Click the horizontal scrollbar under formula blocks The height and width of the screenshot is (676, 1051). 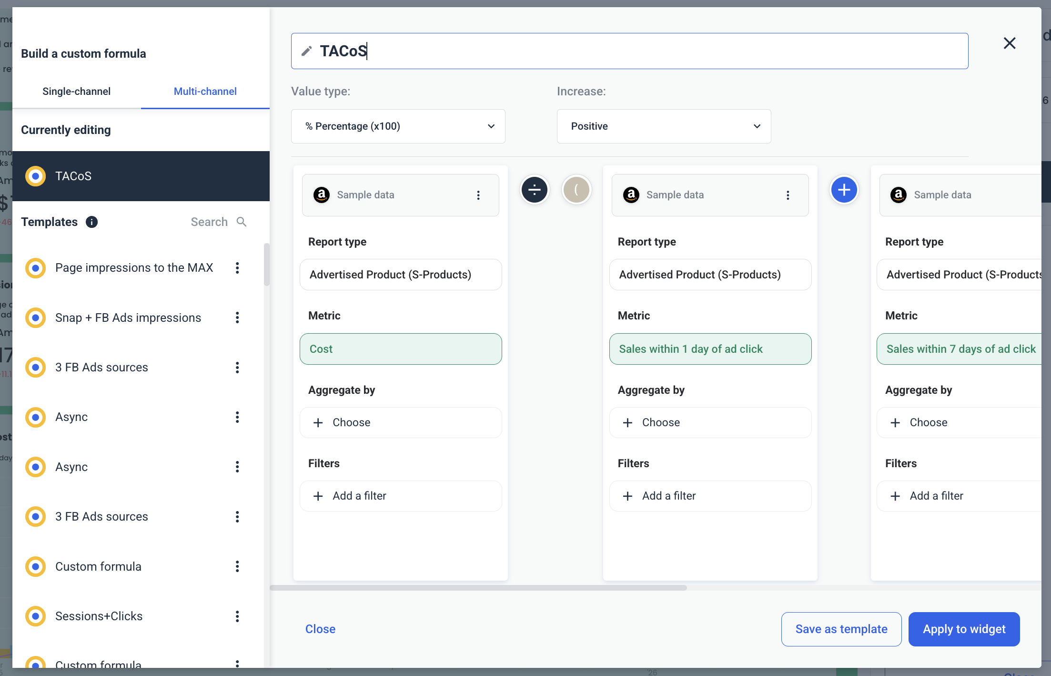(x=478, y=588)
